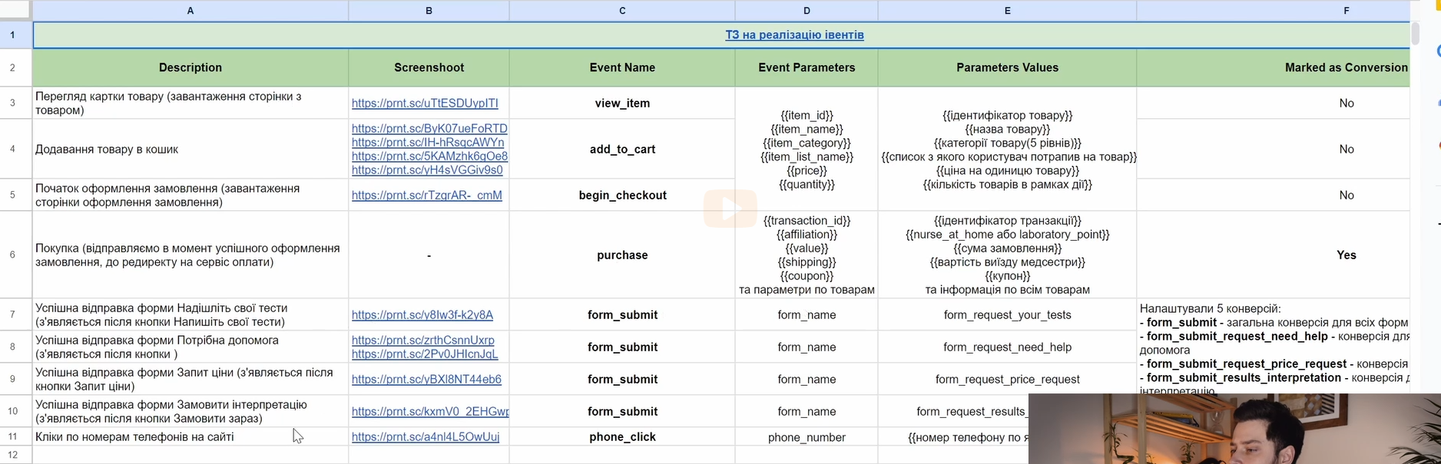Image resolution: width=1441 pixels, height=464 pixels.
Task: Select row 11 header
Action: pyautogui.click(x=15, y=436)
